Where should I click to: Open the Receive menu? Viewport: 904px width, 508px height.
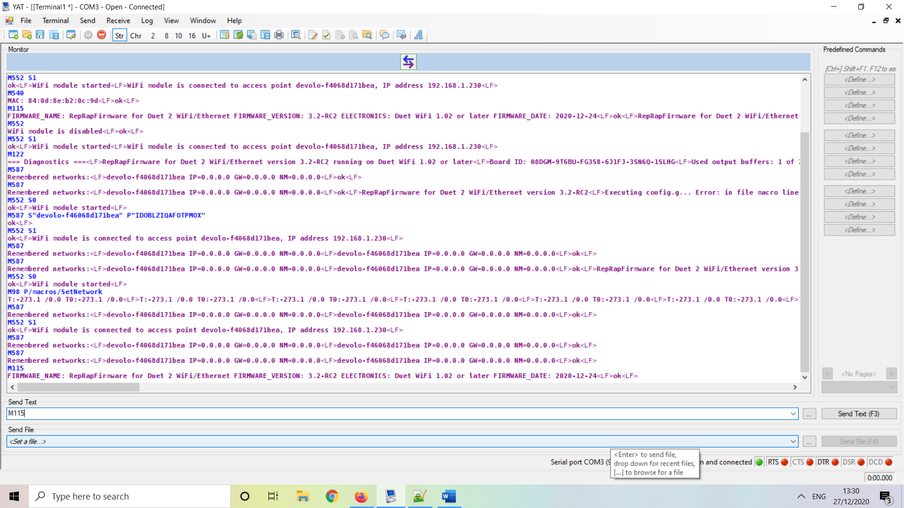[118, 21]
